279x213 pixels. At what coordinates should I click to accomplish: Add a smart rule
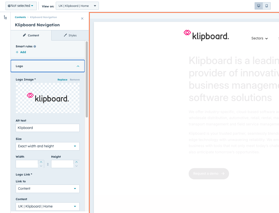click(x=21, y=52)
